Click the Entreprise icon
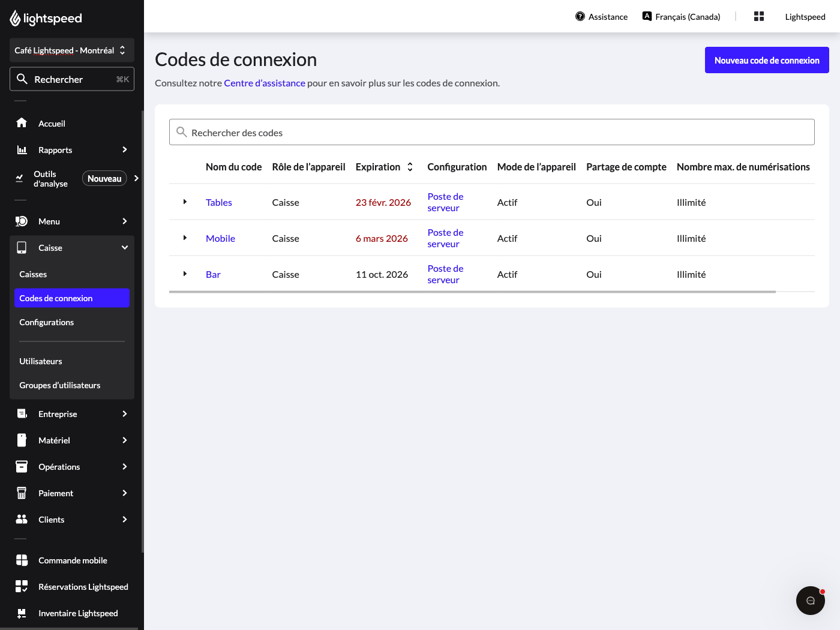This screenshot has height=630, width=840. pyautogui.click(x=22, y=414)
